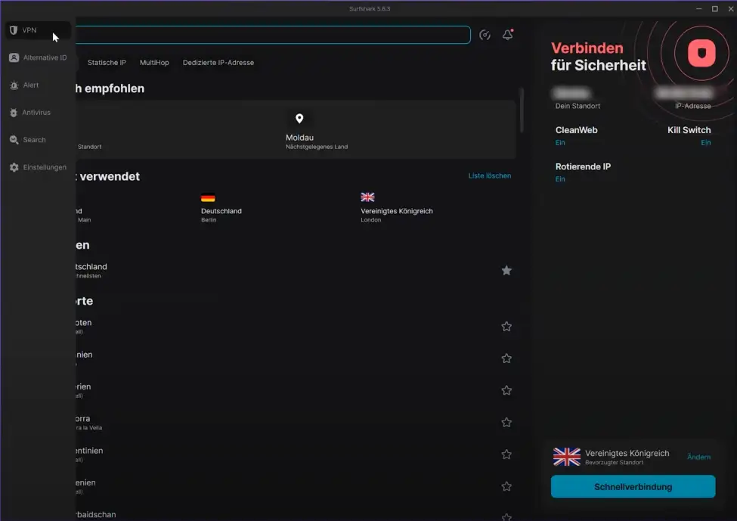This screenshot has width=737, height=521.
Task: Switch to Dedizierte IP-Adresse tab
Action: (x=218, y=63)
